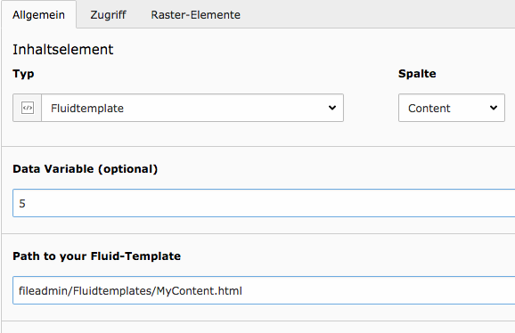Click the chevron arrow of the Typ selector

(x=332, y=108)
